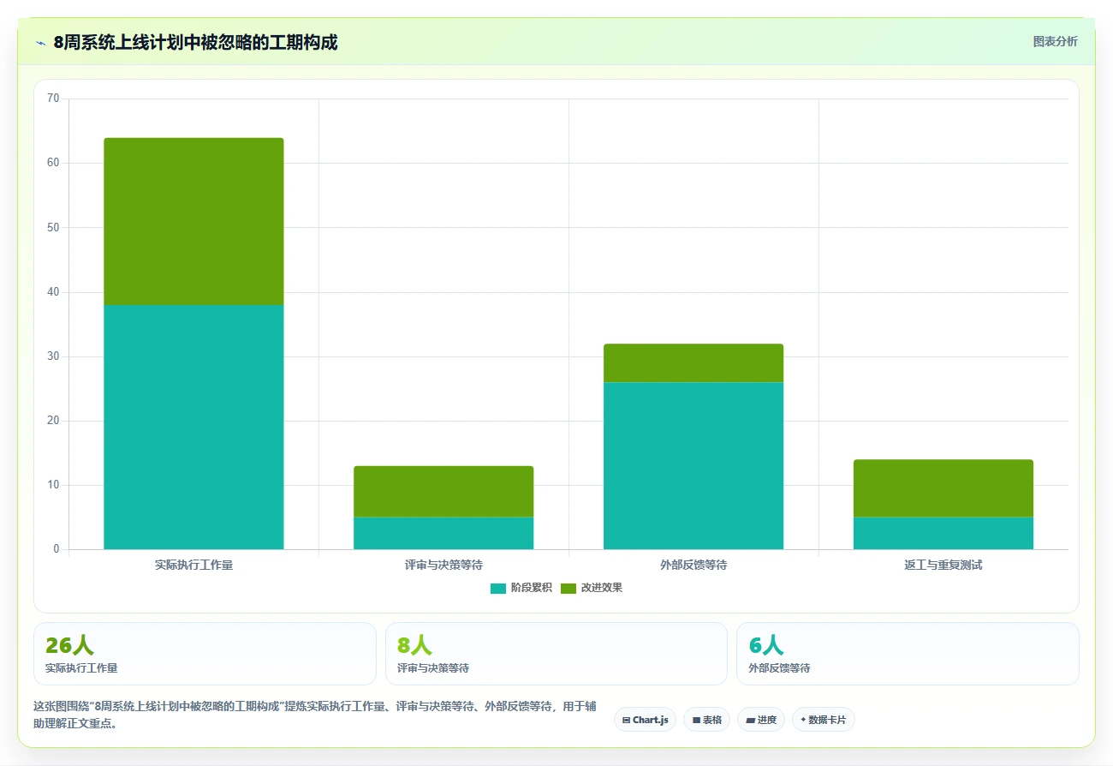Click the 返工与重复测试 x-axis label
Image resolution: width=1113 pixels, height=766 pixels.
pyautogui.click(x=943, y=565)
